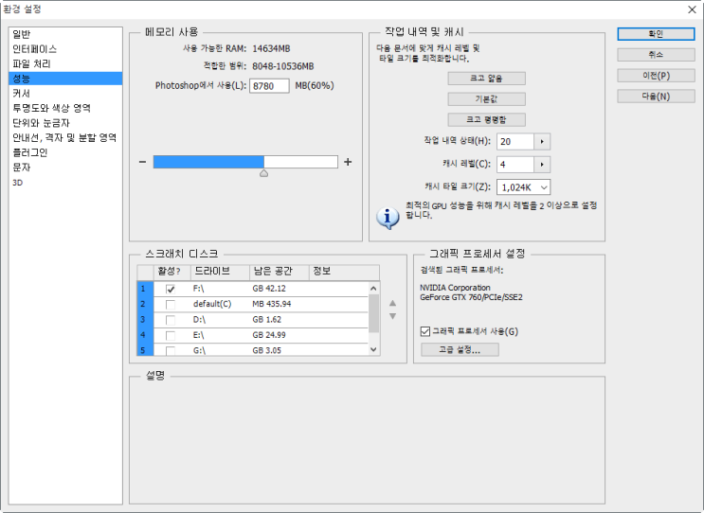Enable the G:\ scratch disk checkbox

pyautogui.click(x=171, y=350)
